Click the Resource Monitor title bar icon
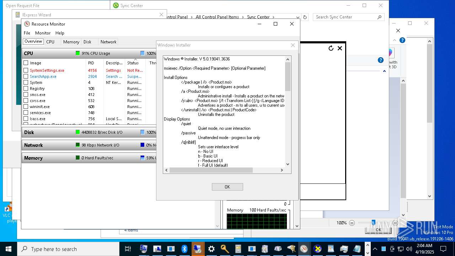The image size is (455, 256). 27,24
